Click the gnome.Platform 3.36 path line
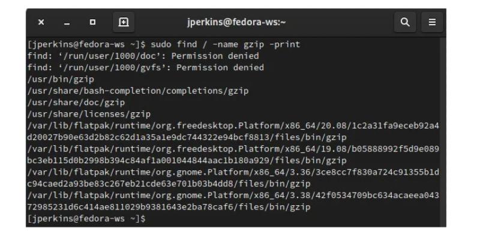480x240 pixels. click(x=234, y=172)
